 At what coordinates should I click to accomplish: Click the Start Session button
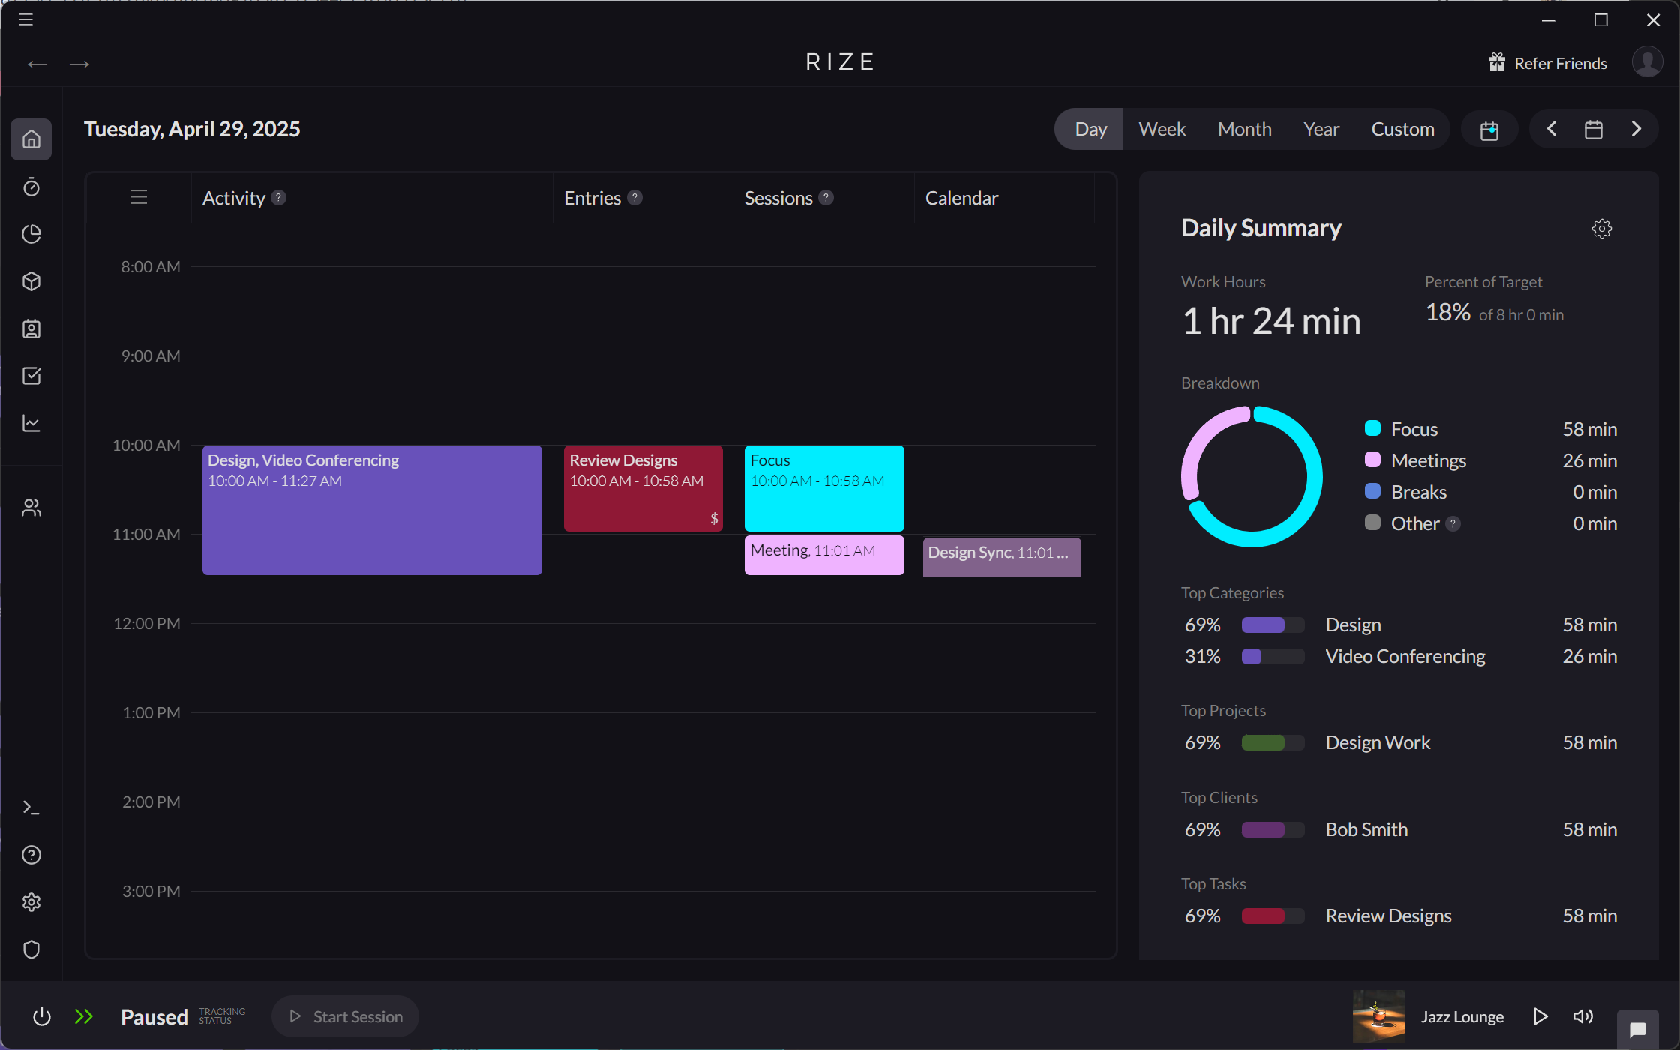[x=345, y=1016]
